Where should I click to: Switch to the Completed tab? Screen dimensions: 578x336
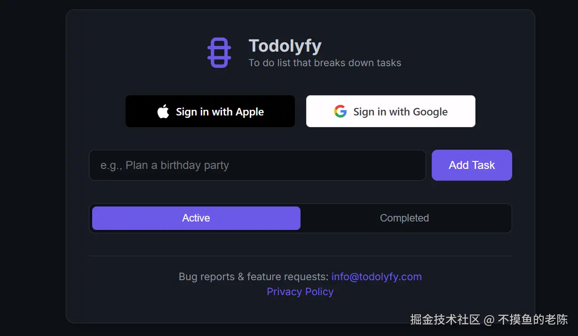(404, 218)
